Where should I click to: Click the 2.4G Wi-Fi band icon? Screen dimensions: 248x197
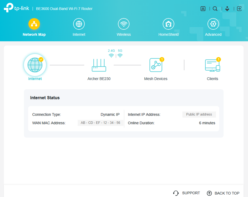point(111,56)
